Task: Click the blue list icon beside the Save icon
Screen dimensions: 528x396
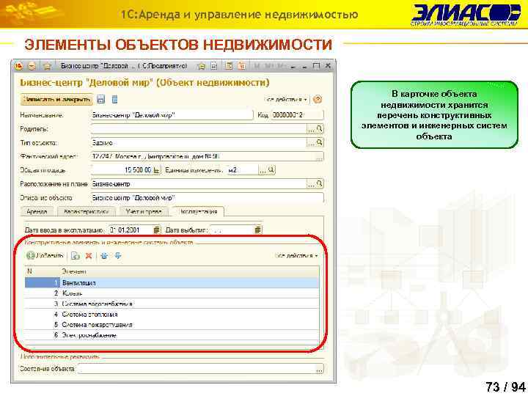Action: tap(114, 99)
